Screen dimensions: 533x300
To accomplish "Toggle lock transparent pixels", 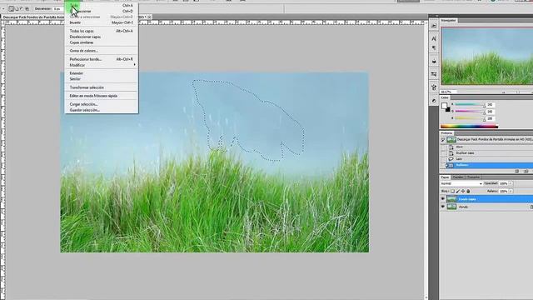I will coord(452,191).
